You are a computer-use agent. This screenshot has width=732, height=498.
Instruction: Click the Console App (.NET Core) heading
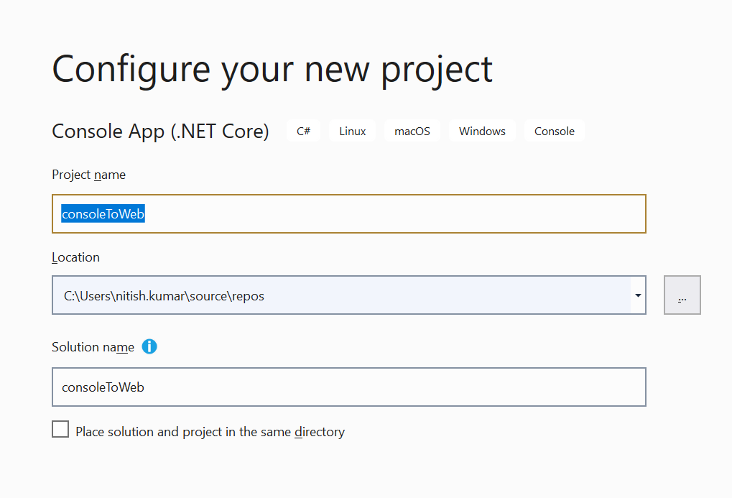[159, 131]
